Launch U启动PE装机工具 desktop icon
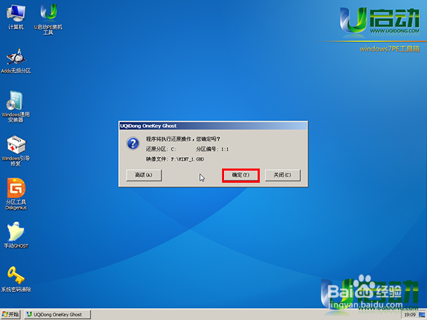427x320 pixels. (48, 19)
